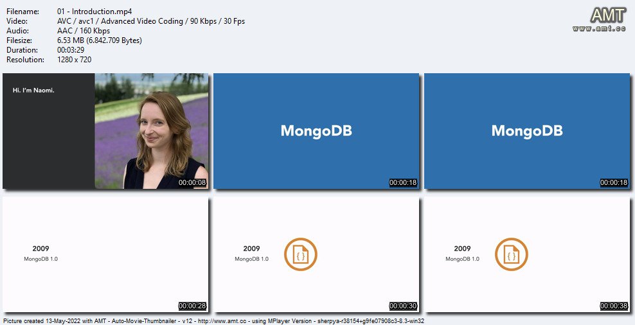Click the 00:00:08 timestamp label
Screen dimensions: 635x325
[x=192, y=183]
